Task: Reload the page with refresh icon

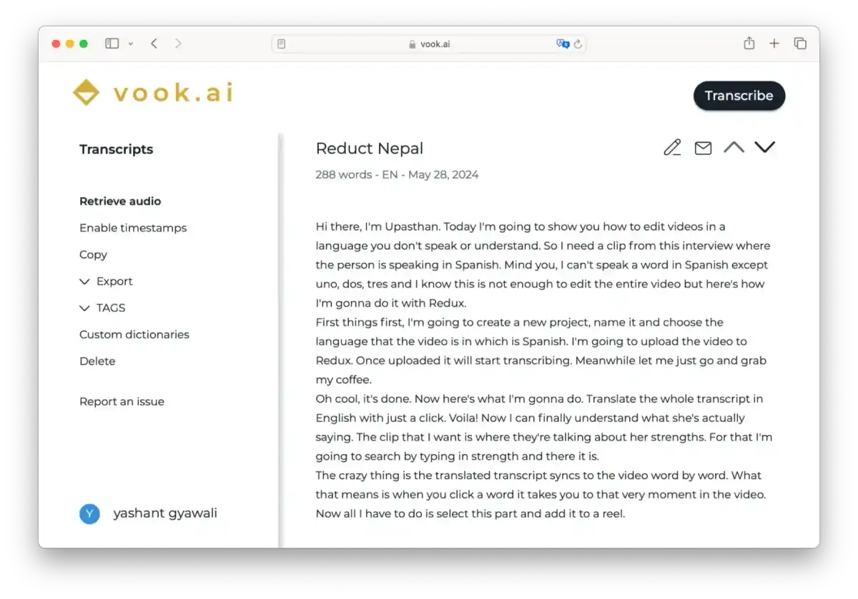Action: coord(578,44)
